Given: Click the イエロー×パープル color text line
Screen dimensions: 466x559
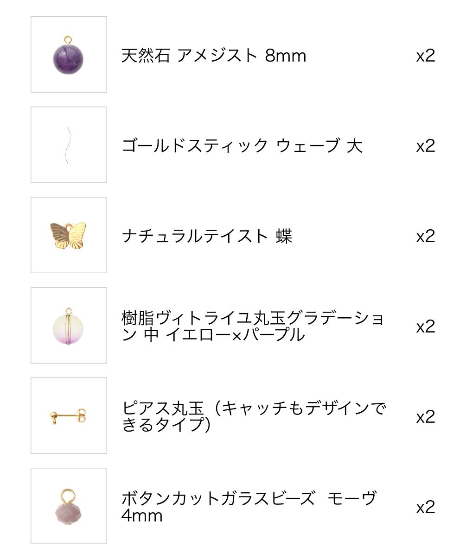Looking at the screenshot, I should pyautogui.click(x=213, y=335).
